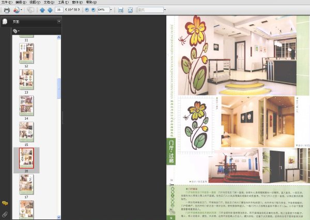Click the thumbnail panel scrollbar handle
The height and width of the screenshot is (220, 310).
coord(59,89)
